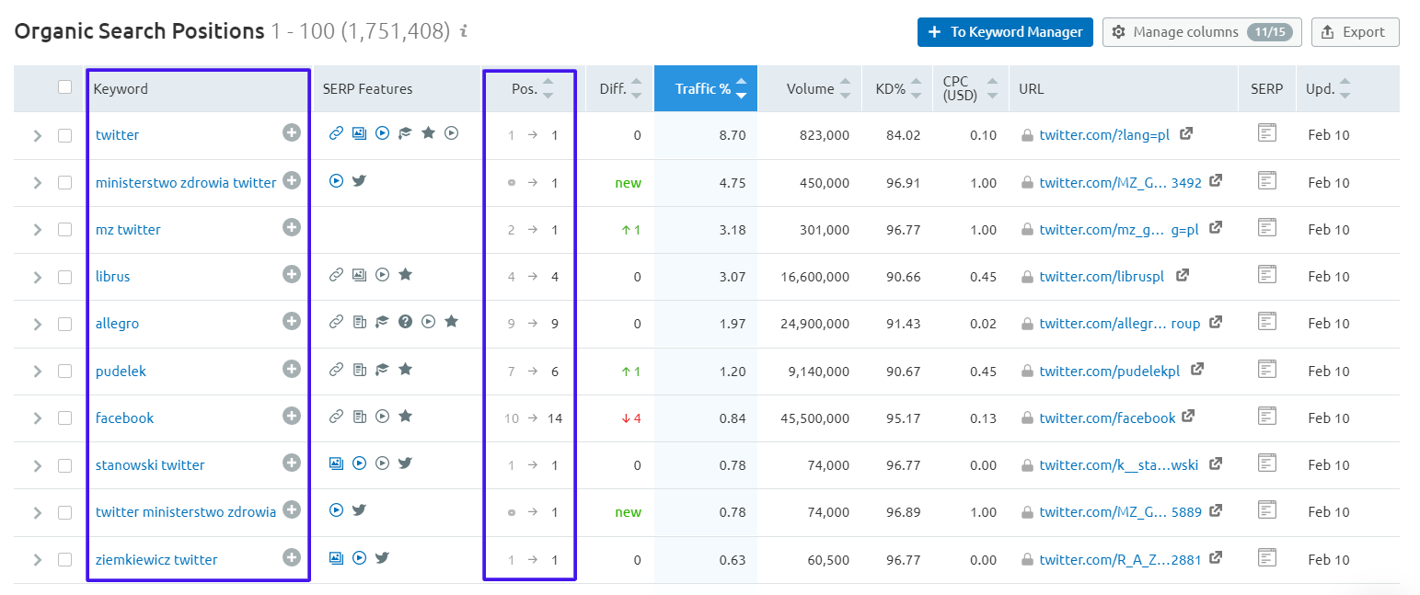Expand the 'facebook' row details chevron
Image resolution: width=1420 pixels, height=595 pixels.
pos(38,418)
